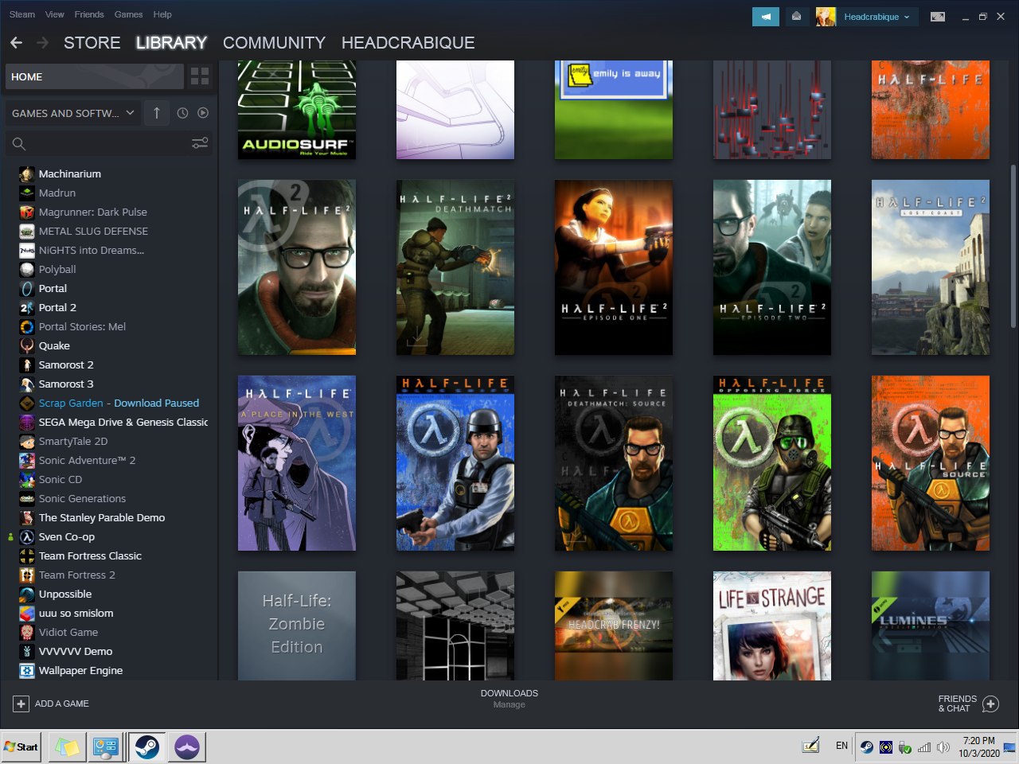Open Half-Life 2 Episode Two cover

click(772, 267)
